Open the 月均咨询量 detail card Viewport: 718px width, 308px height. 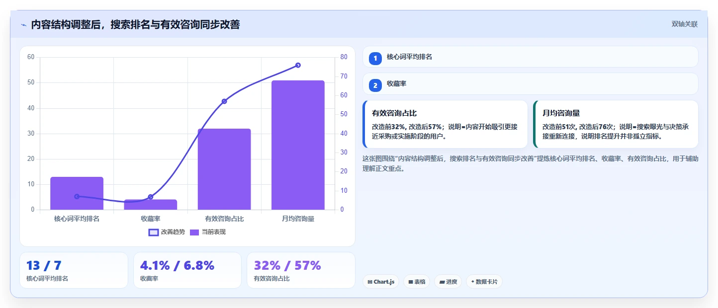click(x=616, y=124)
